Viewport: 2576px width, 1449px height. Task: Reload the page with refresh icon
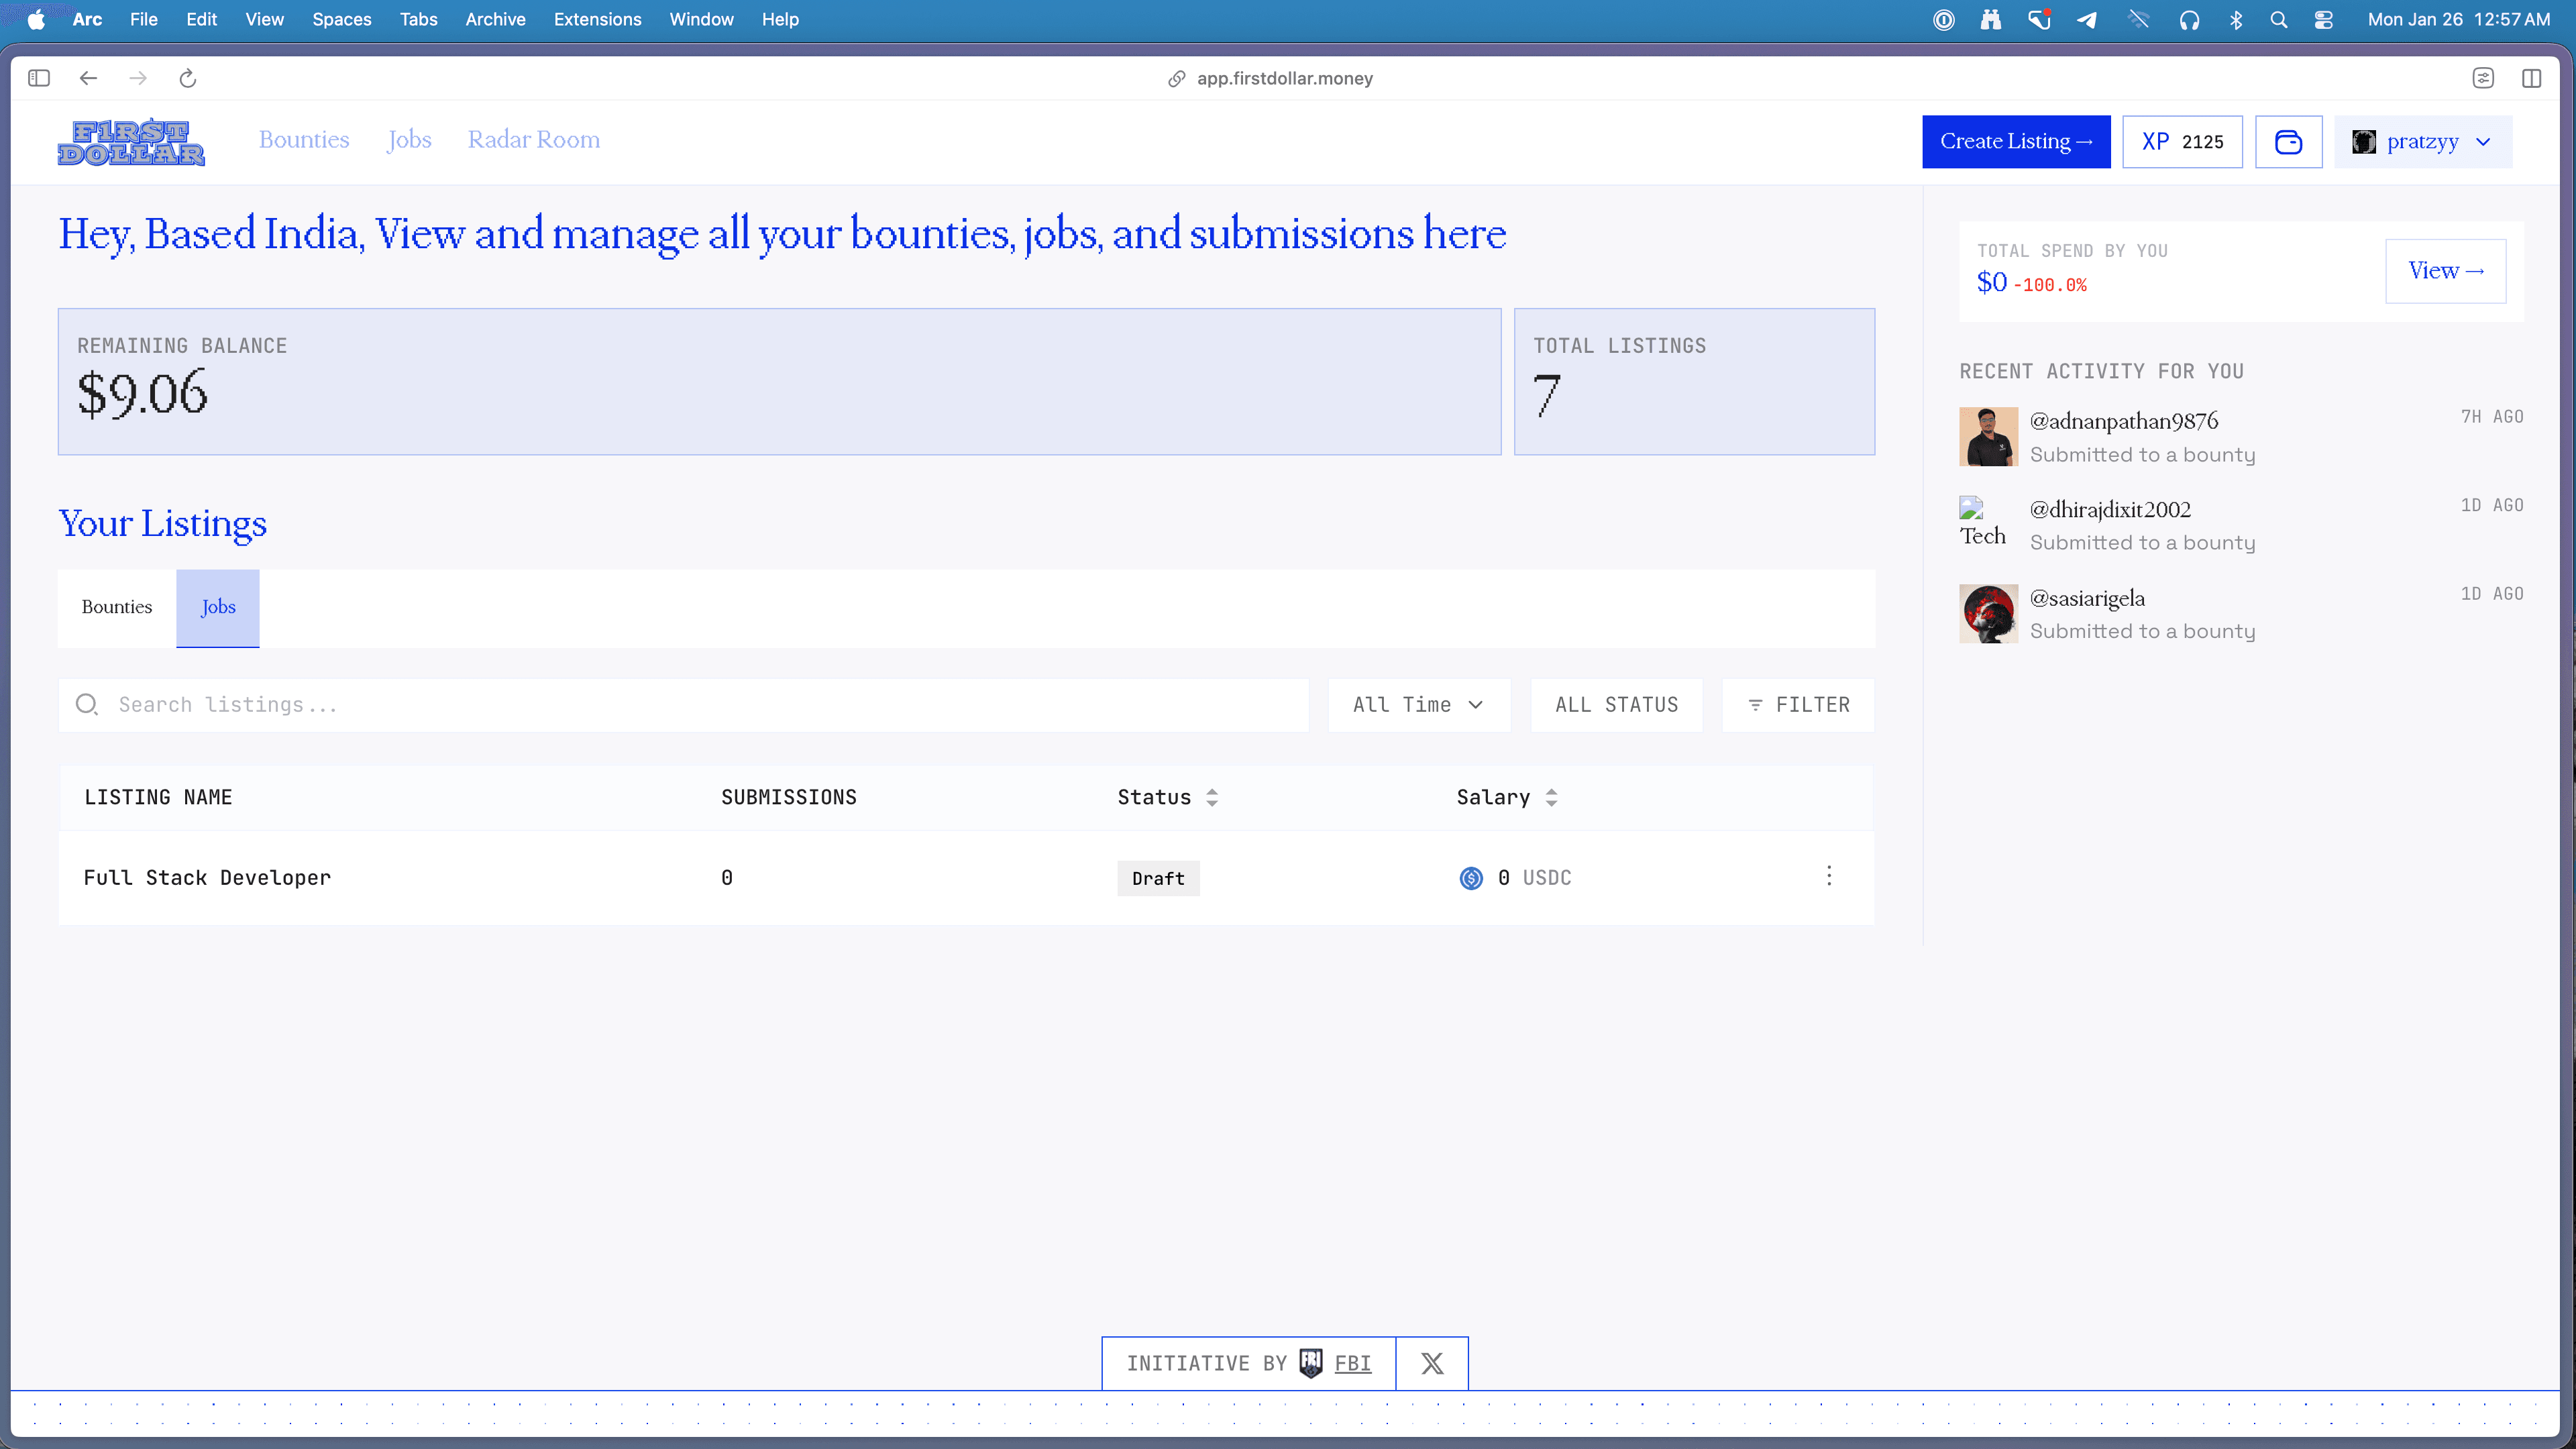[x=187, y=78]
